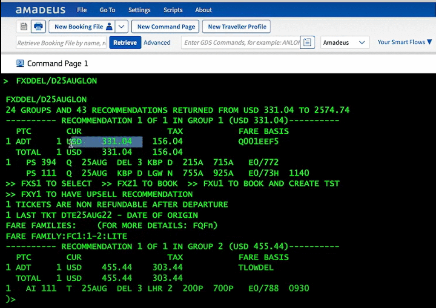This screenshot has height=308, width=436.
Task: Open the File menu
Action: click(x=82, y=10)
